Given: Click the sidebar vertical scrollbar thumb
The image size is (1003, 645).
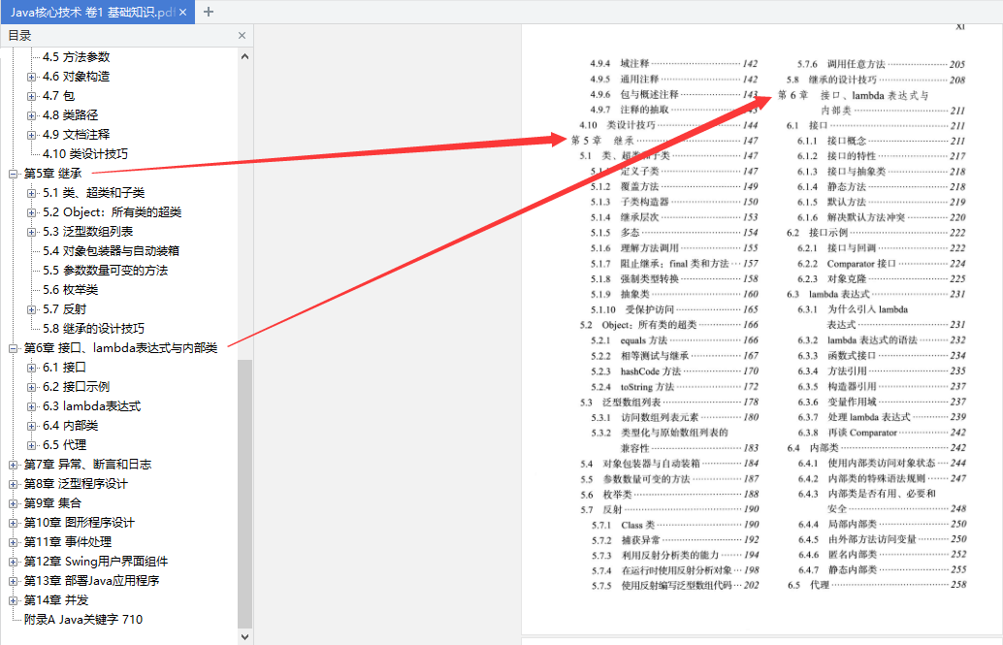Looking at the screenshot, I should pos(245,494).
